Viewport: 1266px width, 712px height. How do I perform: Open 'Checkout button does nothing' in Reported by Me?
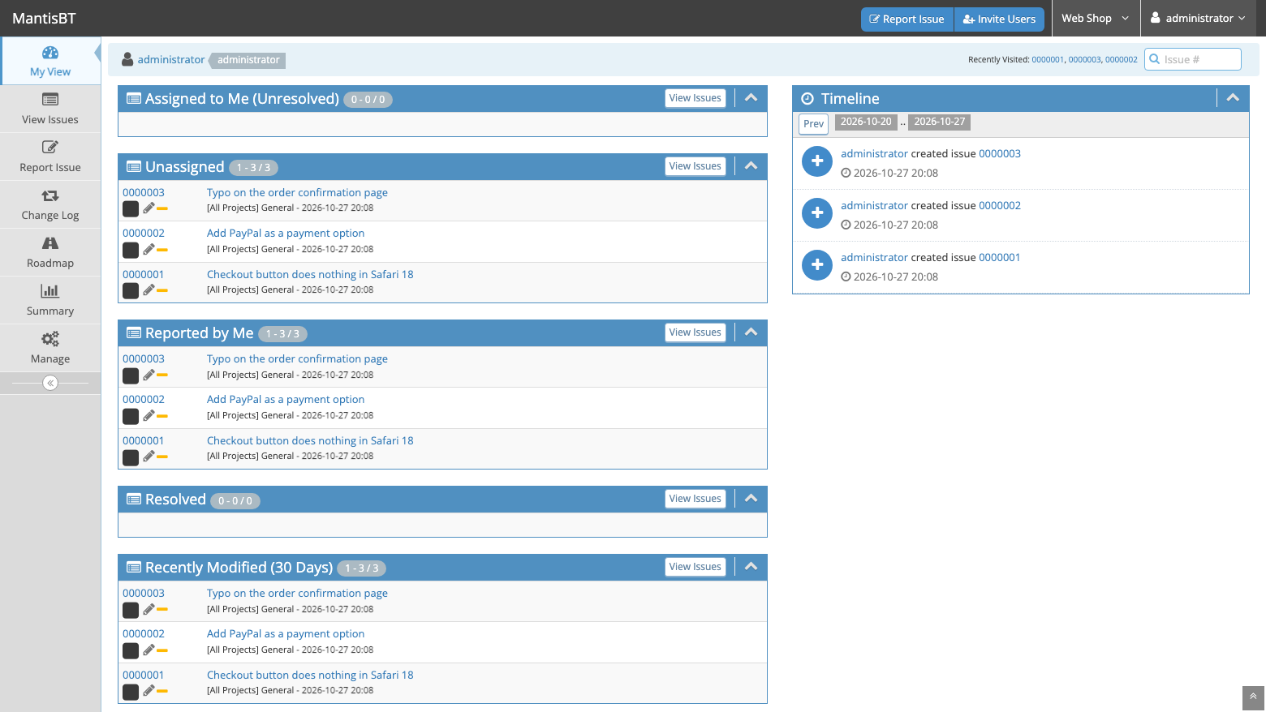[310, 441]
